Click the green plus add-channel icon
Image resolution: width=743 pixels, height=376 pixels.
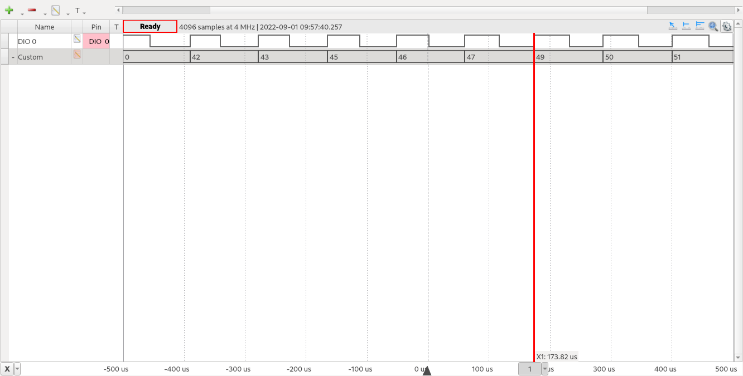pos(9,10)
